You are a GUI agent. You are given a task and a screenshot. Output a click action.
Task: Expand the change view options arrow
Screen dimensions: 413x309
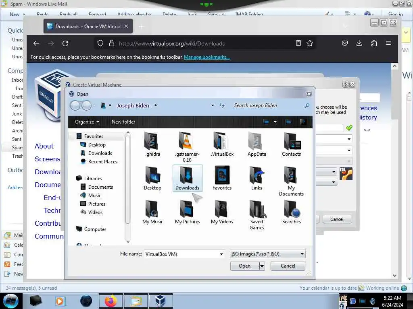tap(275, 122)
